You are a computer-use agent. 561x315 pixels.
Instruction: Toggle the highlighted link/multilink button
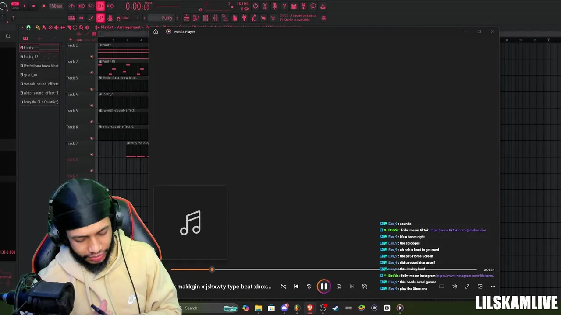pyautogui.click(x=100, y=18)
